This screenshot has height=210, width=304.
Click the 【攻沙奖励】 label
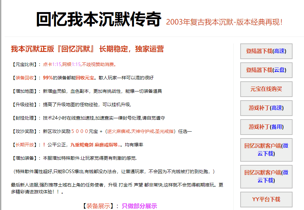pos(25,131)
